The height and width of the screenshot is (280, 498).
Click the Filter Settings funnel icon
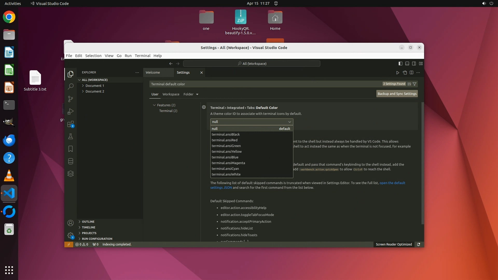coord(414,84)
